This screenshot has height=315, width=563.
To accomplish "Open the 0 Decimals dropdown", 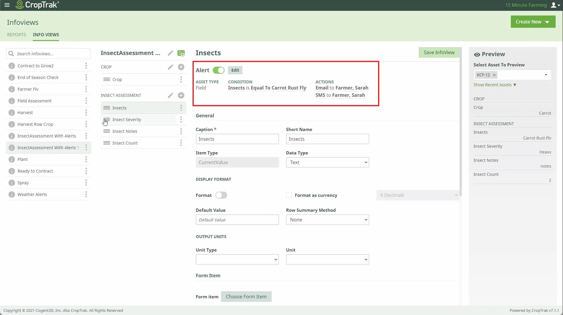I will coord(418,195).
